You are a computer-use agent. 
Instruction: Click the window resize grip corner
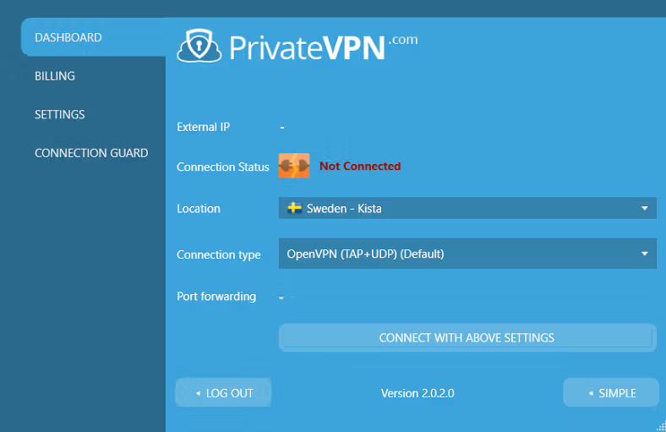(x=659, y=425)
